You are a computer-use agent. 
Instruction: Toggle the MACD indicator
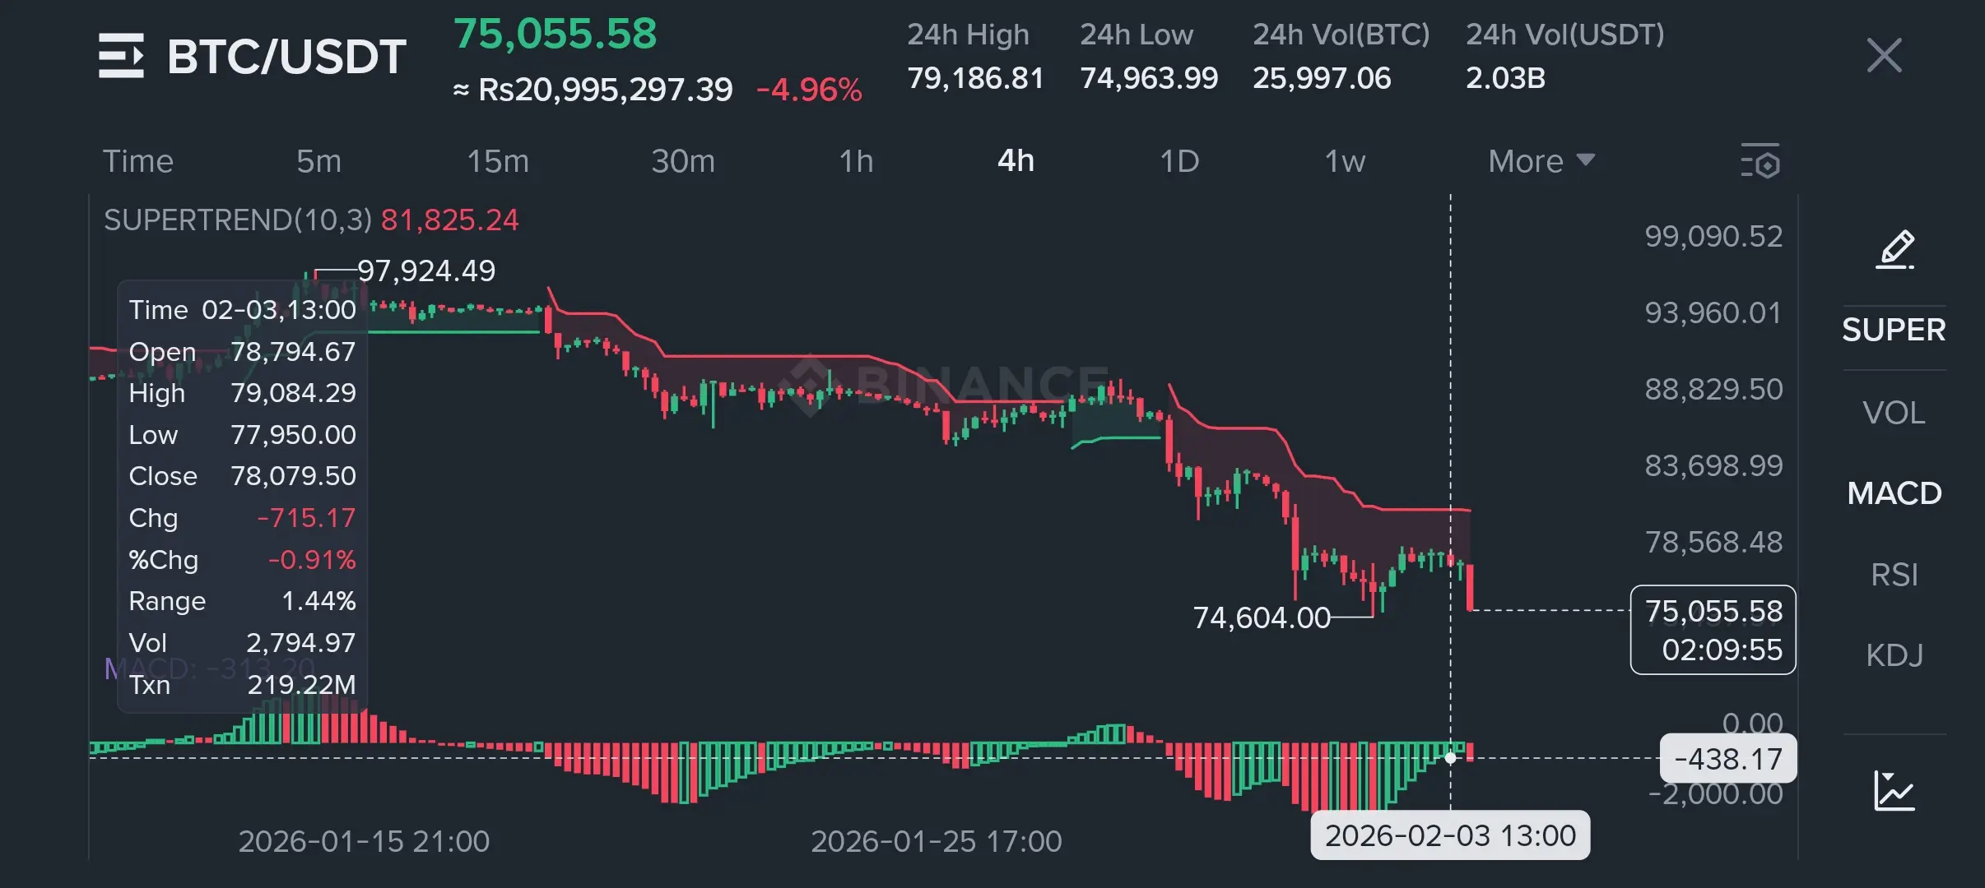[x=1894, y=493]
